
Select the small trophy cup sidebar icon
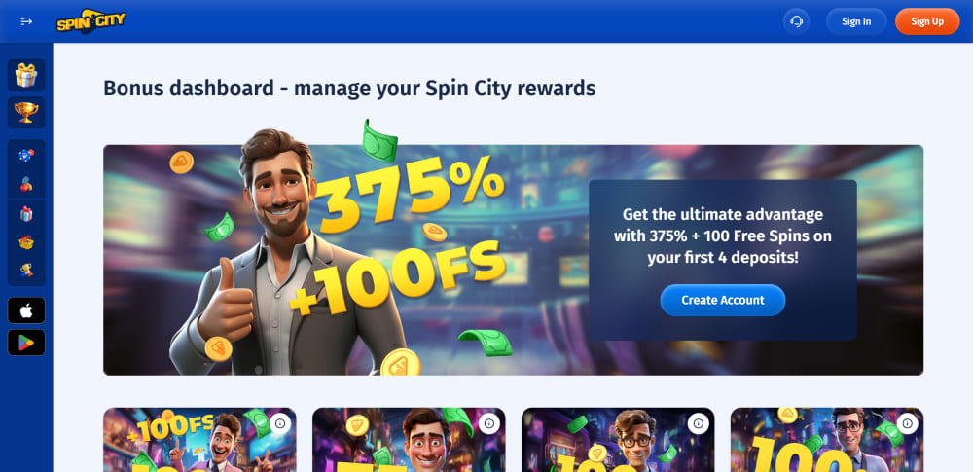pyautogui.click(x=26, y=270)
